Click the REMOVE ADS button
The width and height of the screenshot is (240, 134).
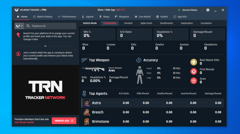tap(64, 121)
